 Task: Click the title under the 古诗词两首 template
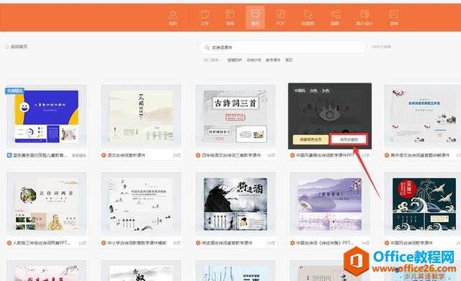pyautogui.click(x=42, y=243)
